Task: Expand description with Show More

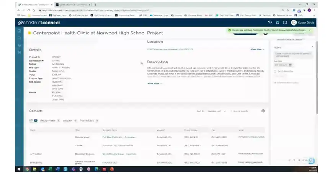Action: coord(154,83)
